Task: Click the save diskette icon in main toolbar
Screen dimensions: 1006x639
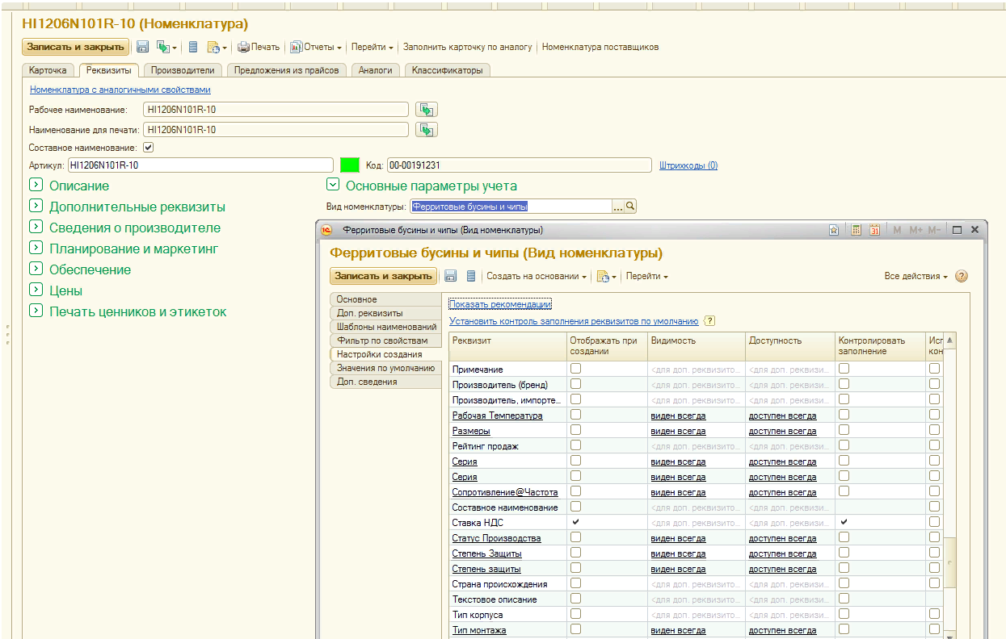Action: 143,47
